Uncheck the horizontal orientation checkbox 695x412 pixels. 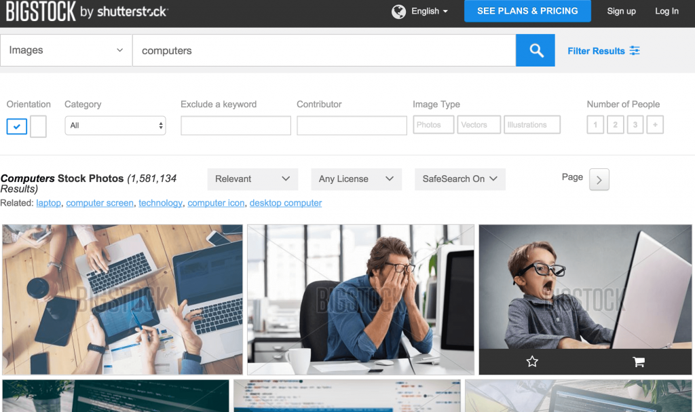pos(16,126)
